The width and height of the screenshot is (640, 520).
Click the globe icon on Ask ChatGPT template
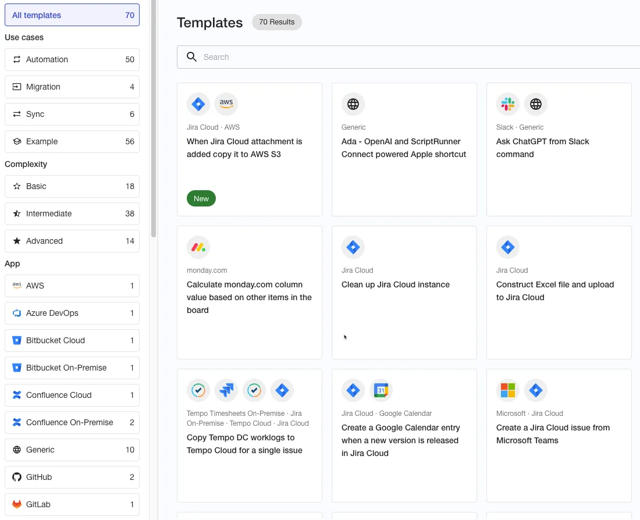click(x=535, y=104)
